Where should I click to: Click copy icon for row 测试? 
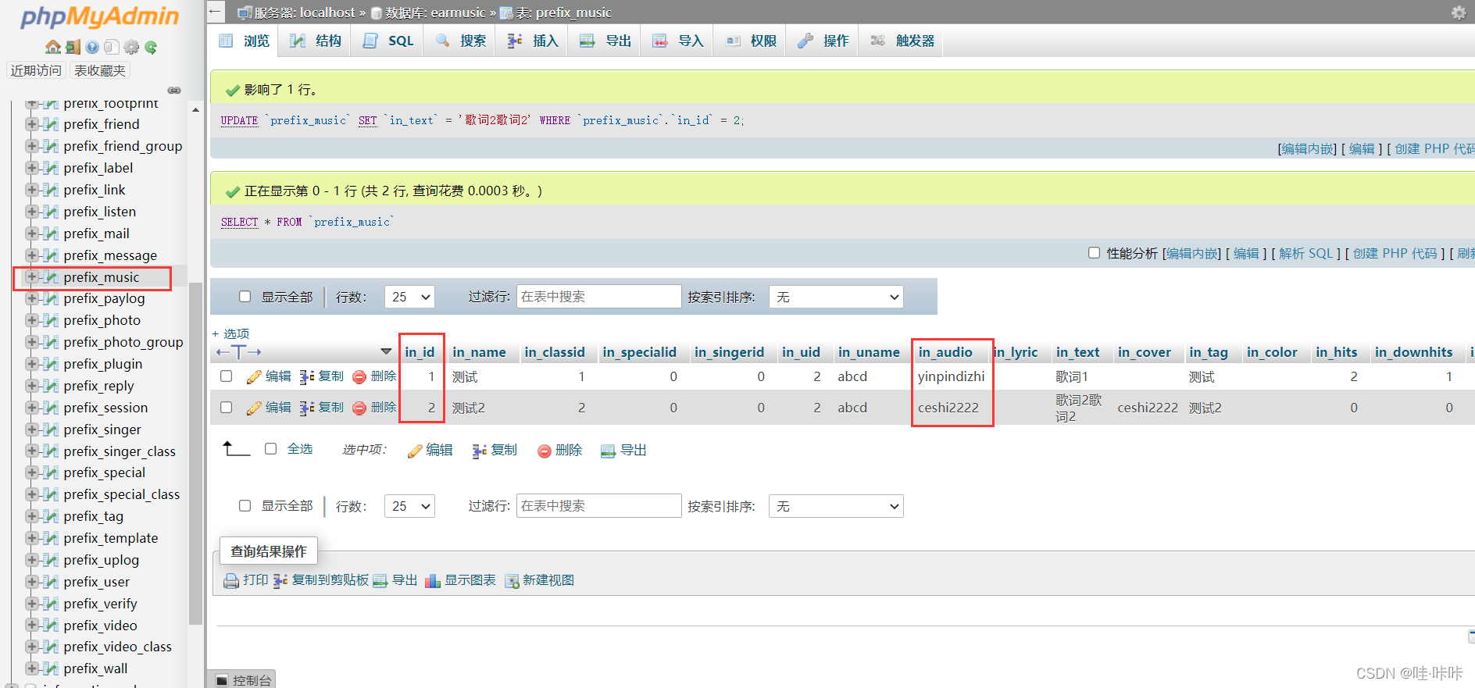point(307,376)
